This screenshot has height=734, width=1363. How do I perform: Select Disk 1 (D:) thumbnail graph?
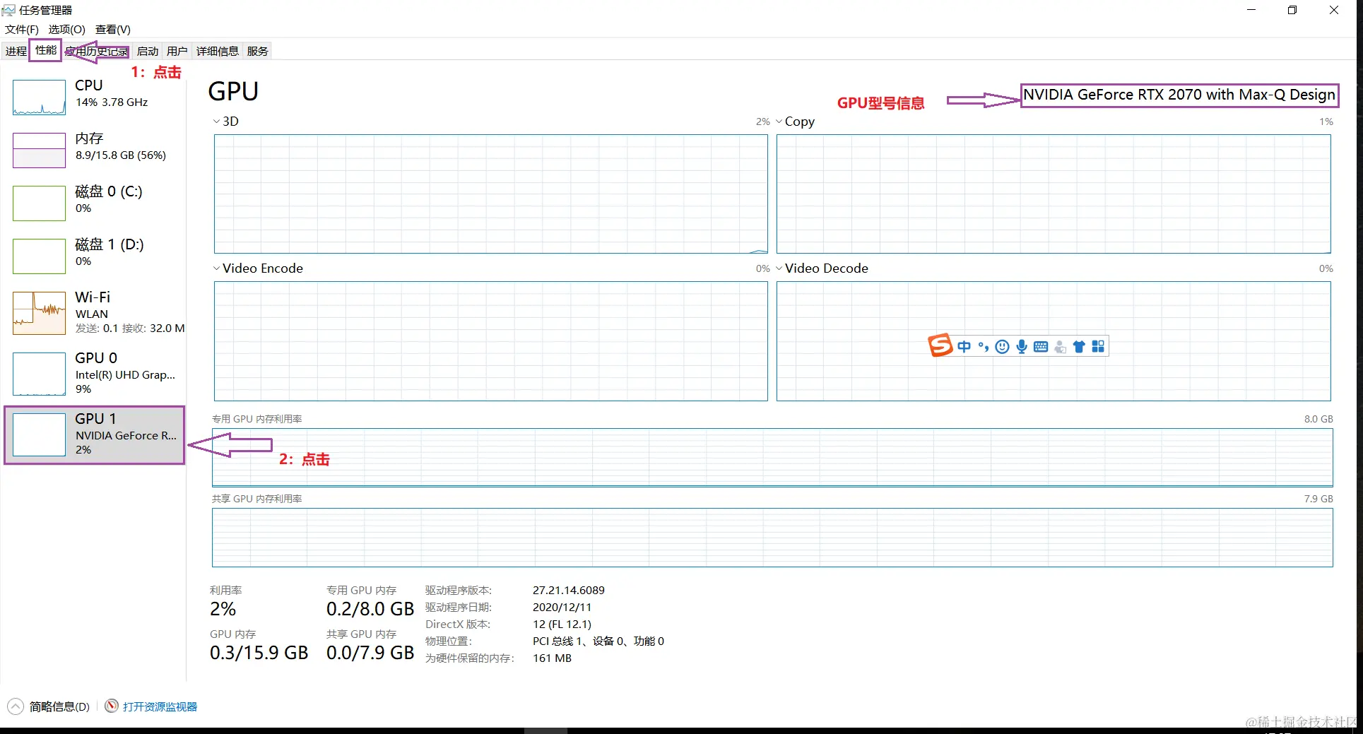coord(39,256)
